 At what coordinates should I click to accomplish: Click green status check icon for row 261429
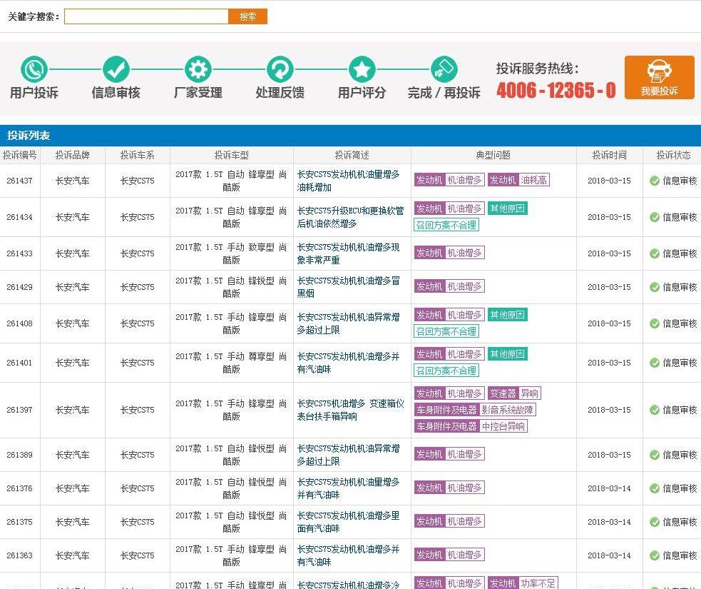click(x=655, y=287)
